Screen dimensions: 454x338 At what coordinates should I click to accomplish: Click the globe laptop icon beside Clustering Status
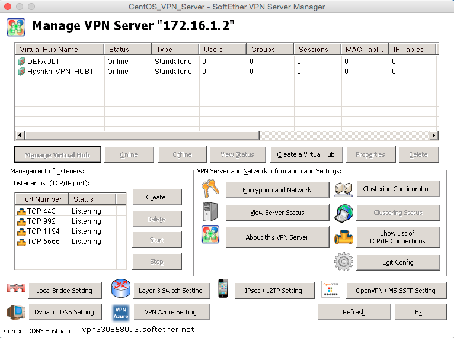pyautogui.click(x=343, y=213)
